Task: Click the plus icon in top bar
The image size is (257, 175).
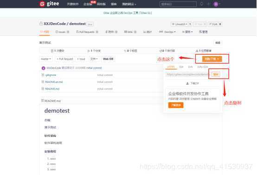Action: coord(208,4)
